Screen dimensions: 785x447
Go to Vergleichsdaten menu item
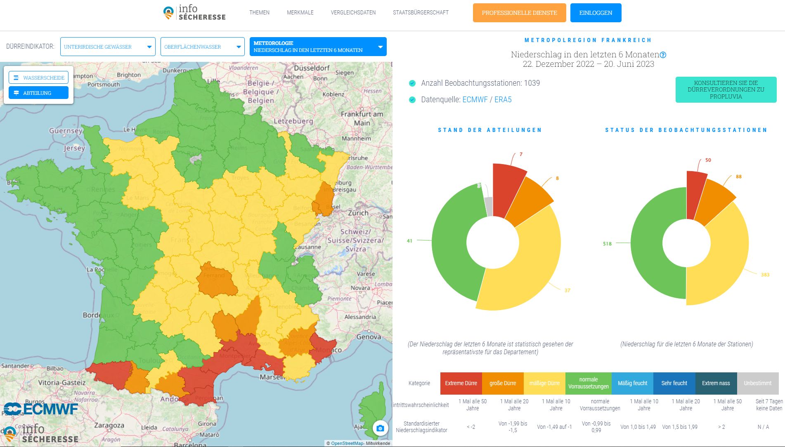click(x=353, y=13)
